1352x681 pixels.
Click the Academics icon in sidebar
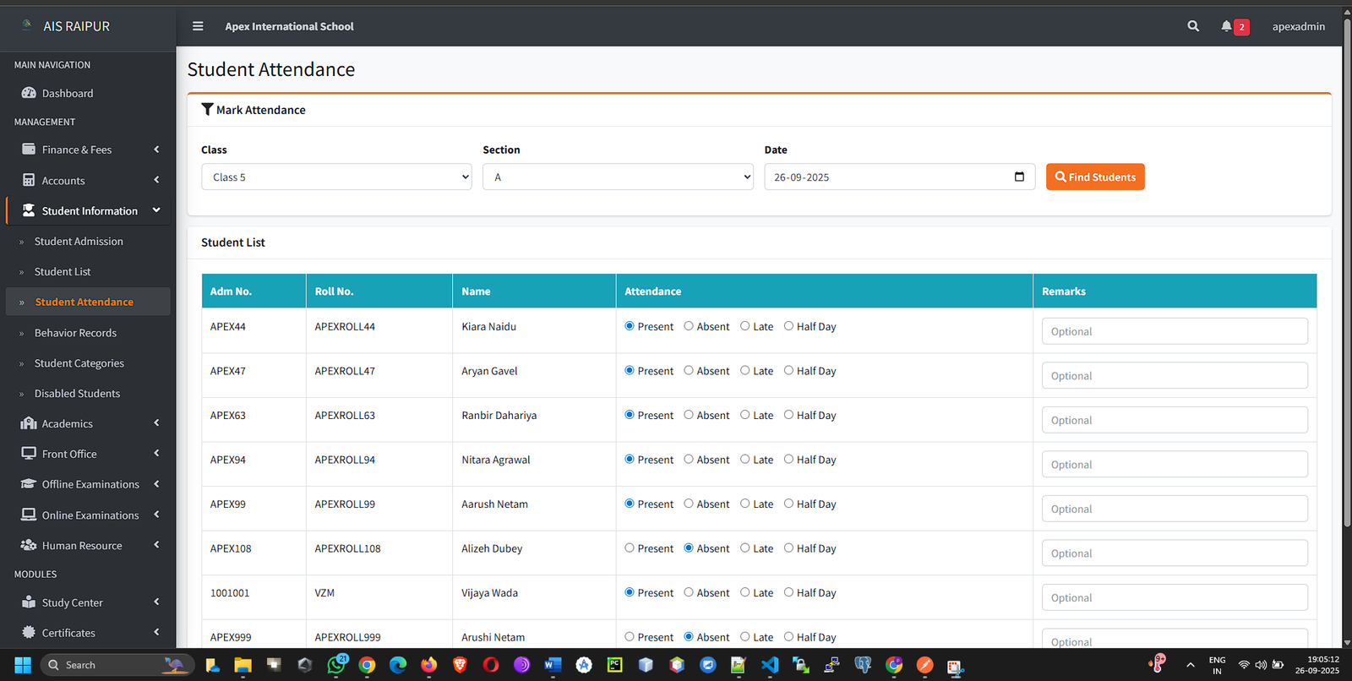pyautogui.click(x=29, y=423)
